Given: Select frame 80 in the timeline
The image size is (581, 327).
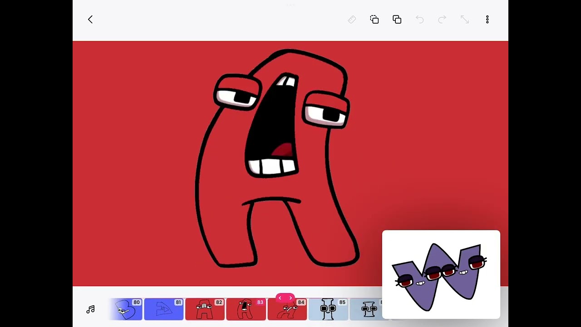Looking at the screenshot, I should tap(126, 309).
